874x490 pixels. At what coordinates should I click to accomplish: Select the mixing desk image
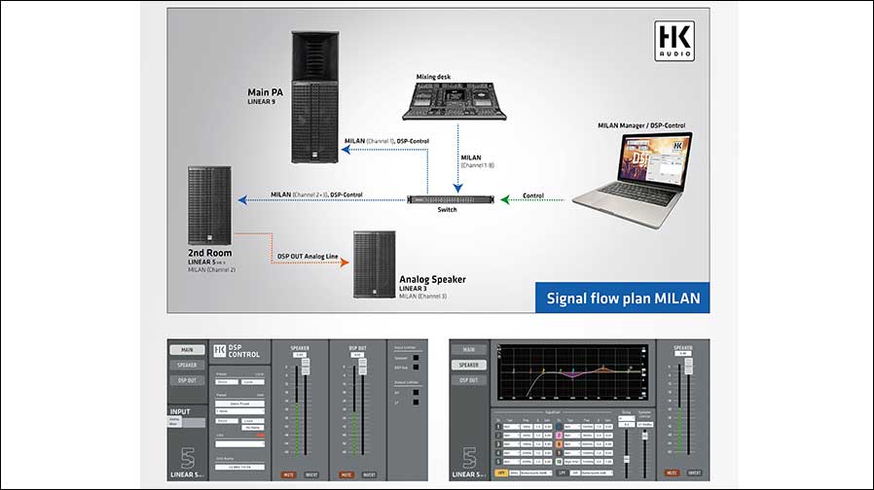tap(455, 101)
